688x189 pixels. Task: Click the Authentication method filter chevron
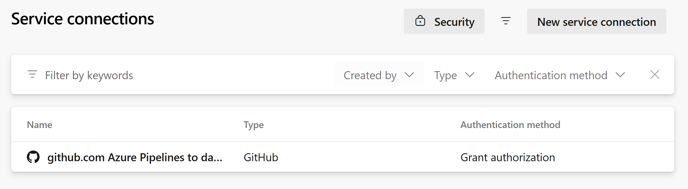(620, 75)
